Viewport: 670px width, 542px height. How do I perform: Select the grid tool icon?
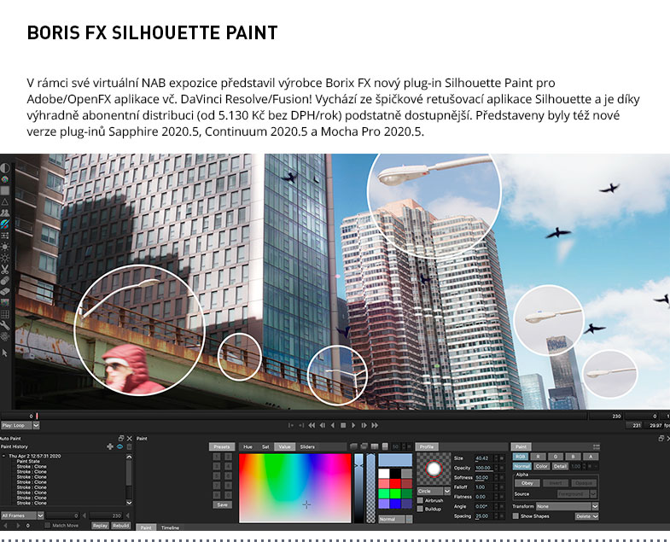(x=5, y=314)
